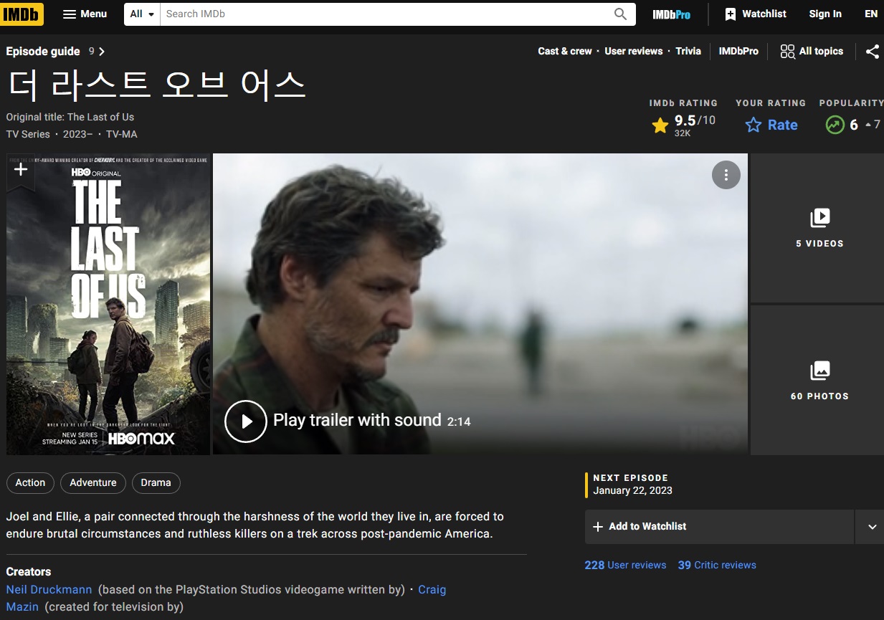
Task: Open IMDbPro from the top navigation bar
Action: 671,14
